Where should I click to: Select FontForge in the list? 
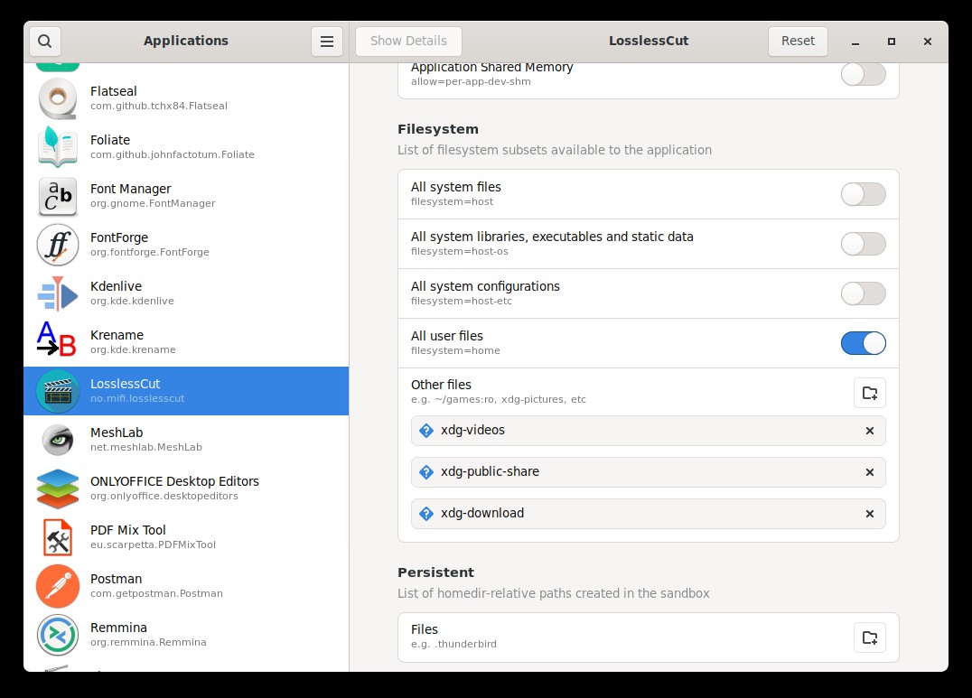(x=186, y=245)
